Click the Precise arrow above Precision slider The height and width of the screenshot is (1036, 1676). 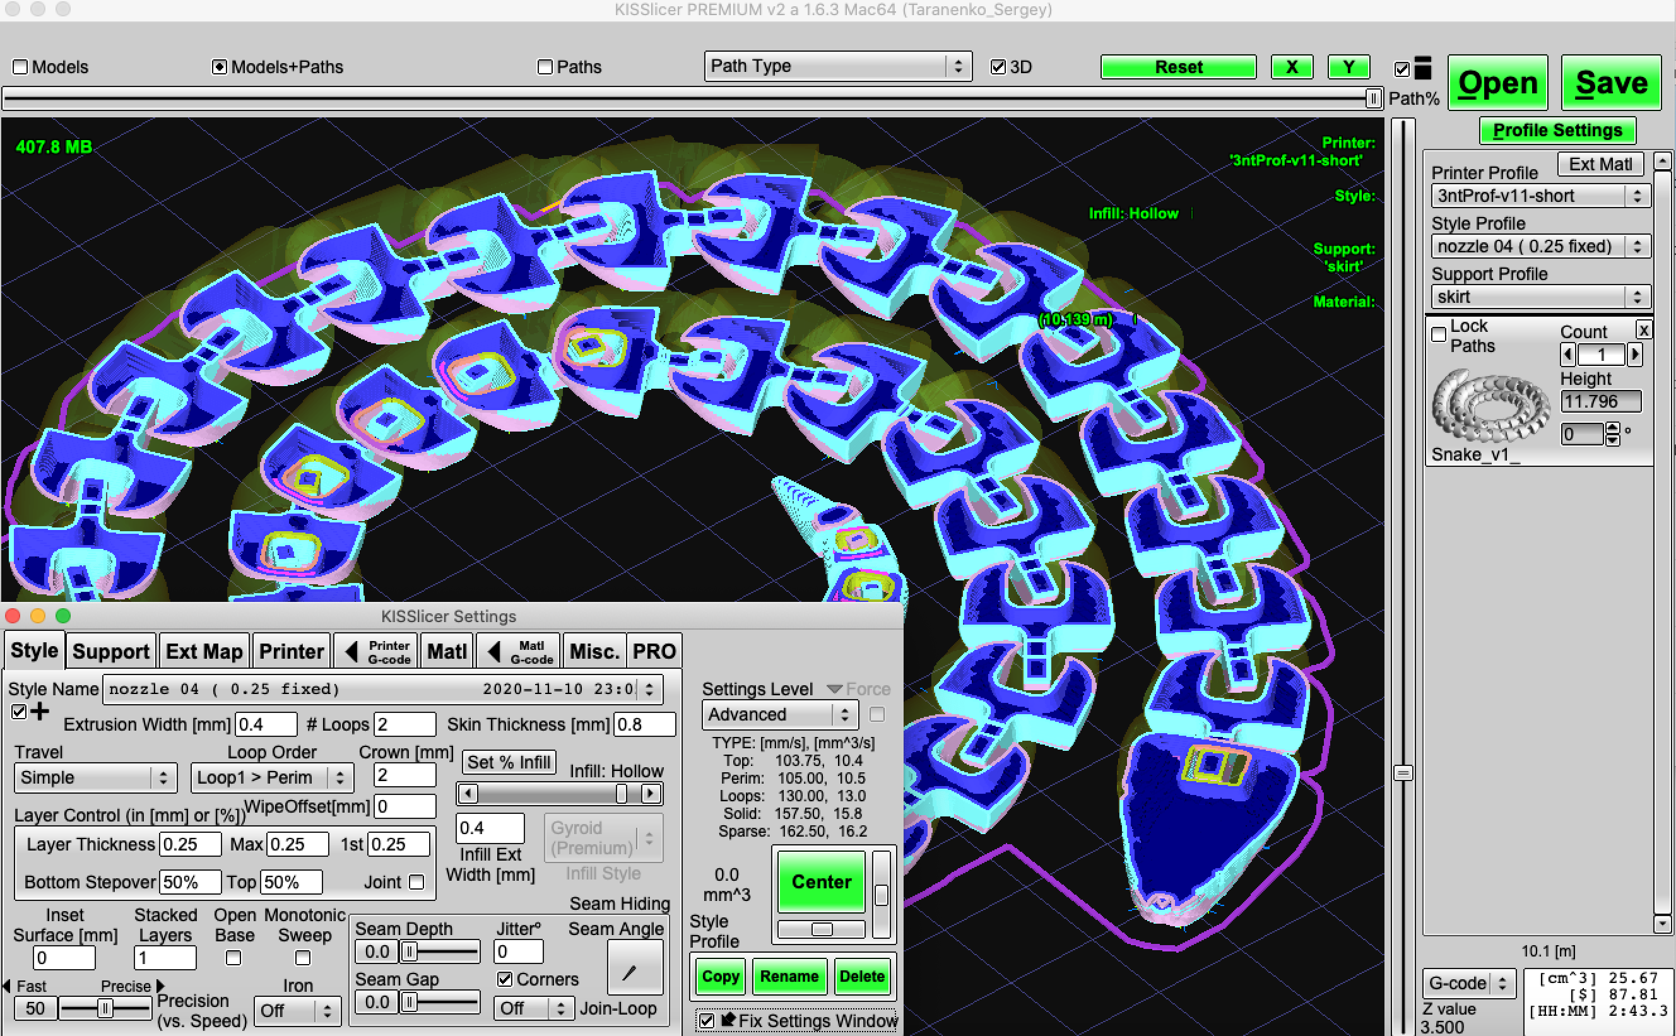pyautogui.click(x=160, y=986)
